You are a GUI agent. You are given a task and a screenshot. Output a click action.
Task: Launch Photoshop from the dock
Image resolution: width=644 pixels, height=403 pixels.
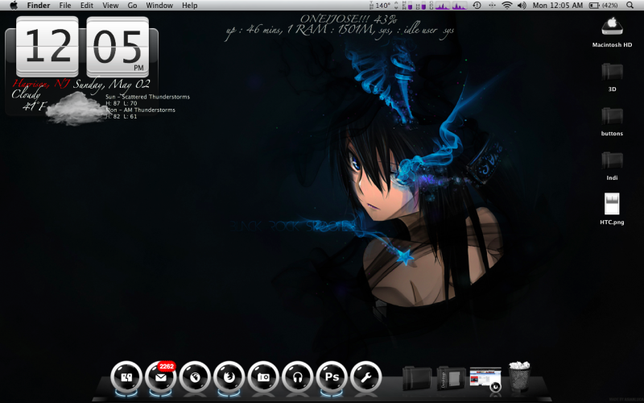pyautogui.click(x=332, y=377)
